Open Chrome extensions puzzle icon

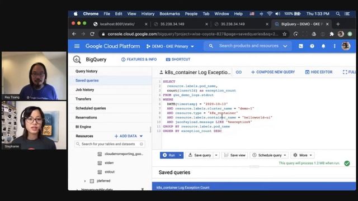point(332,34)
